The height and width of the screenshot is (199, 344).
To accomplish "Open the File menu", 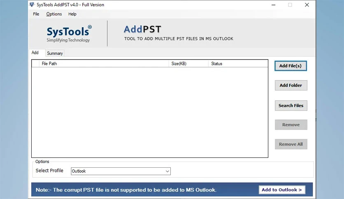I will pyautogui.click(x=36, y=14).
